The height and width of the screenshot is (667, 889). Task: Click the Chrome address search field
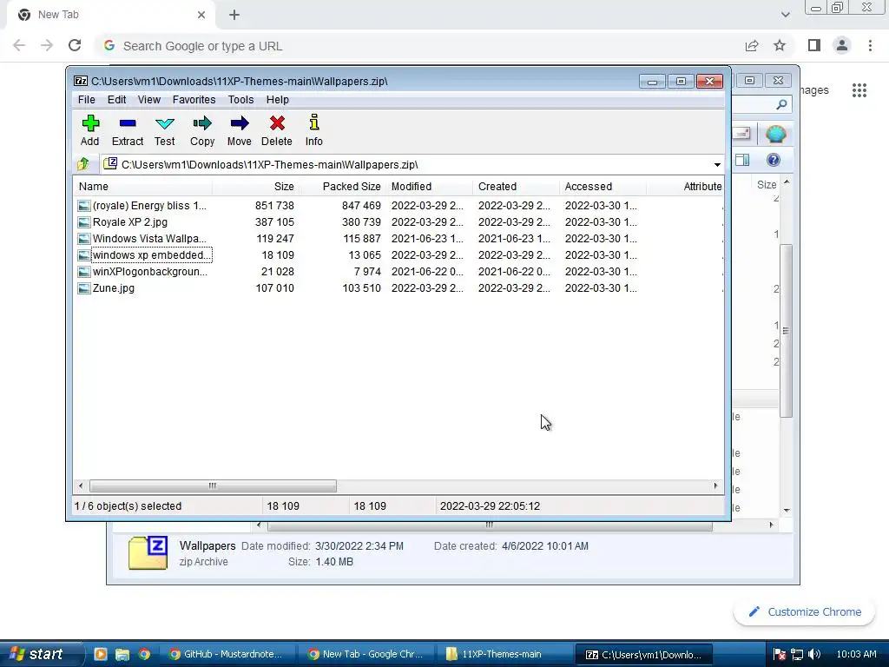tap(419, 46)
